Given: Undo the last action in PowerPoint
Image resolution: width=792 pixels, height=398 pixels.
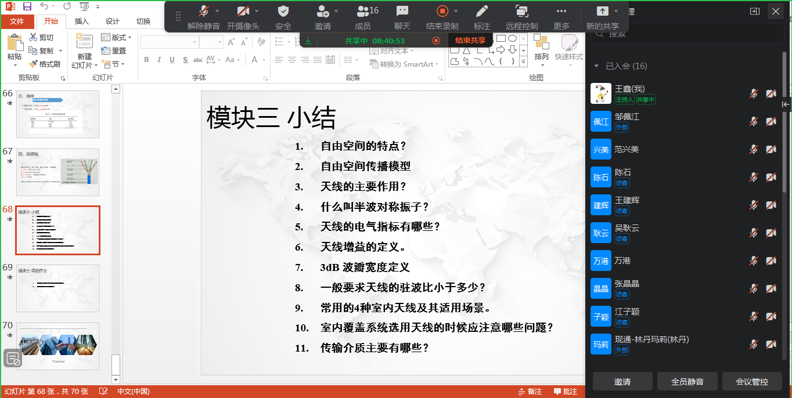Looking at the screenshot, I should [x=45, y=6].
